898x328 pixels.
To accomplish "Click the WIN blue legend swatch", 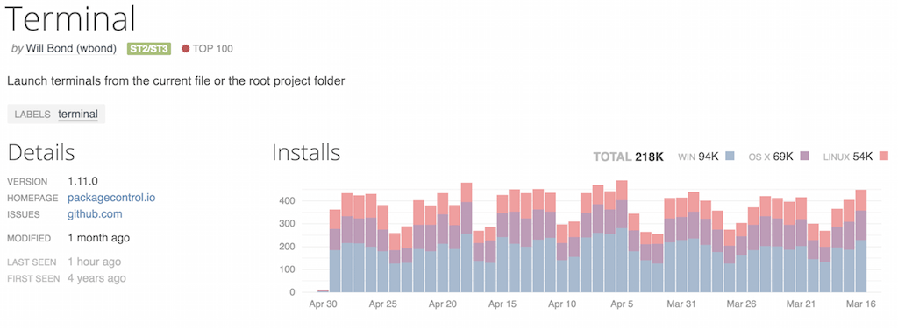I will click(730, 156).
